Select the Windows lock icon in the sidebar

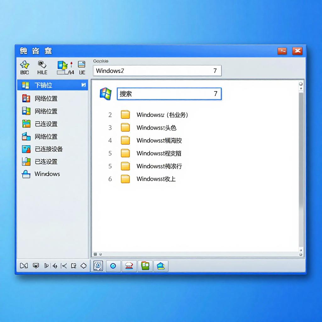pos(26,174)
